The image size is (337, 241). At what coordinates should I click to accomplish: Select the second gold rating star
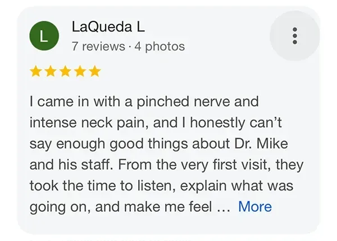(51, 71)
